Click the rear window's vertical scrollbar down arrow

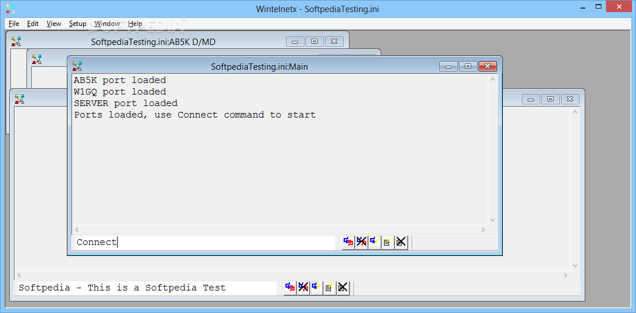click(575, 266)
